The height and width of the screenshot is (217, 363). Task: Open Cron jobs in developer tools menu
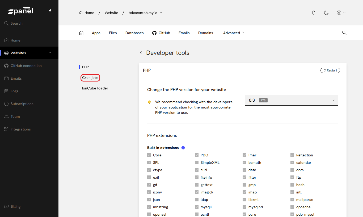(90, 78)
